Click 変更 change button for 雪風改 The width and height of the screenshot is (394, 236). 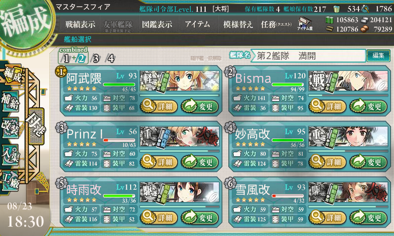tap(368, 217)
